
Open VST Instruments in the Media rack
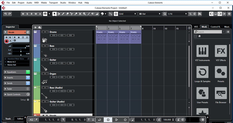point(202,51)
